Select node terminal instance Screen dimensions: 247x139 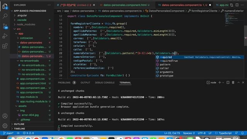[211, 83]
